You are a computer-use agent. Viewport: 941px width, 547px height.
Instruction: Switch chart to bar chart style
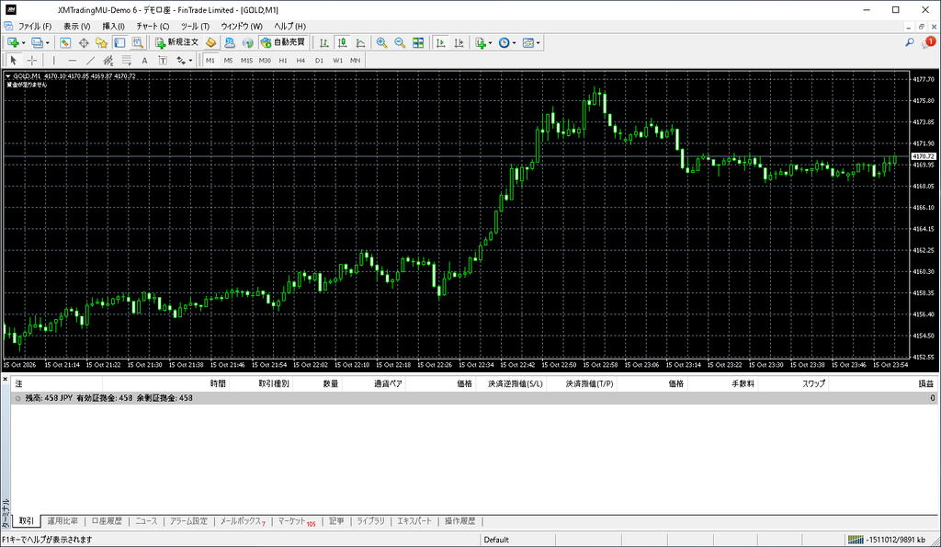click(x=324, y=42)
